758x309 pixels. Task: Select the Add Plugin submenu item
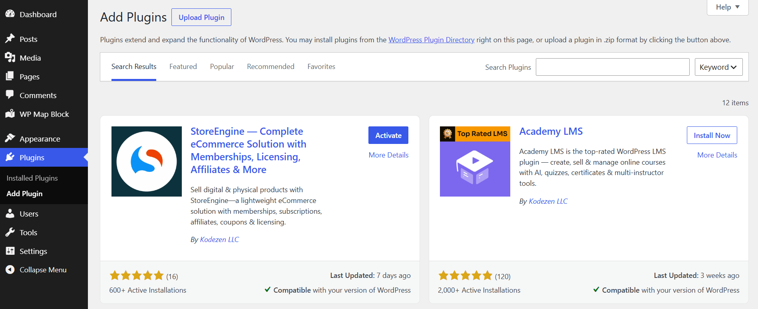coord(24,194)
